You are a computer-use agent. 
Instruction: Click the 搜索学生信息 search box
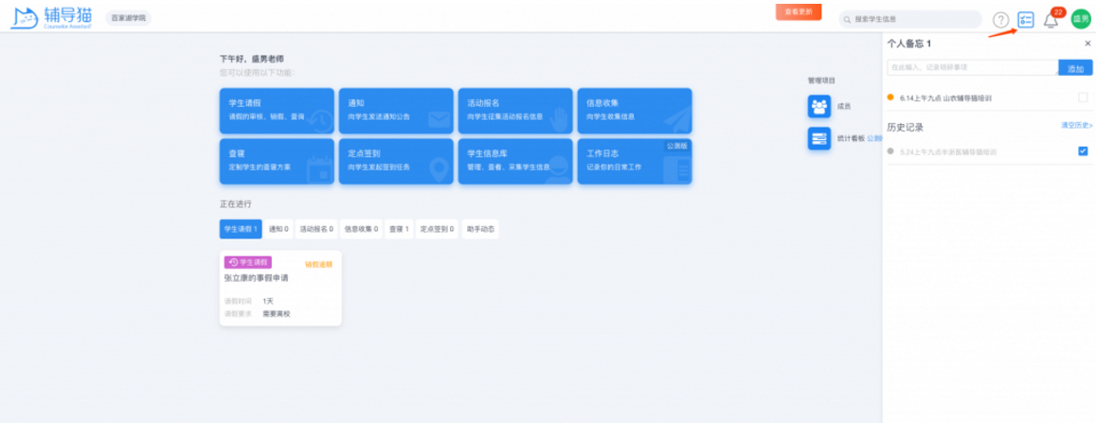pyautogui.click(x=910, y=20)
